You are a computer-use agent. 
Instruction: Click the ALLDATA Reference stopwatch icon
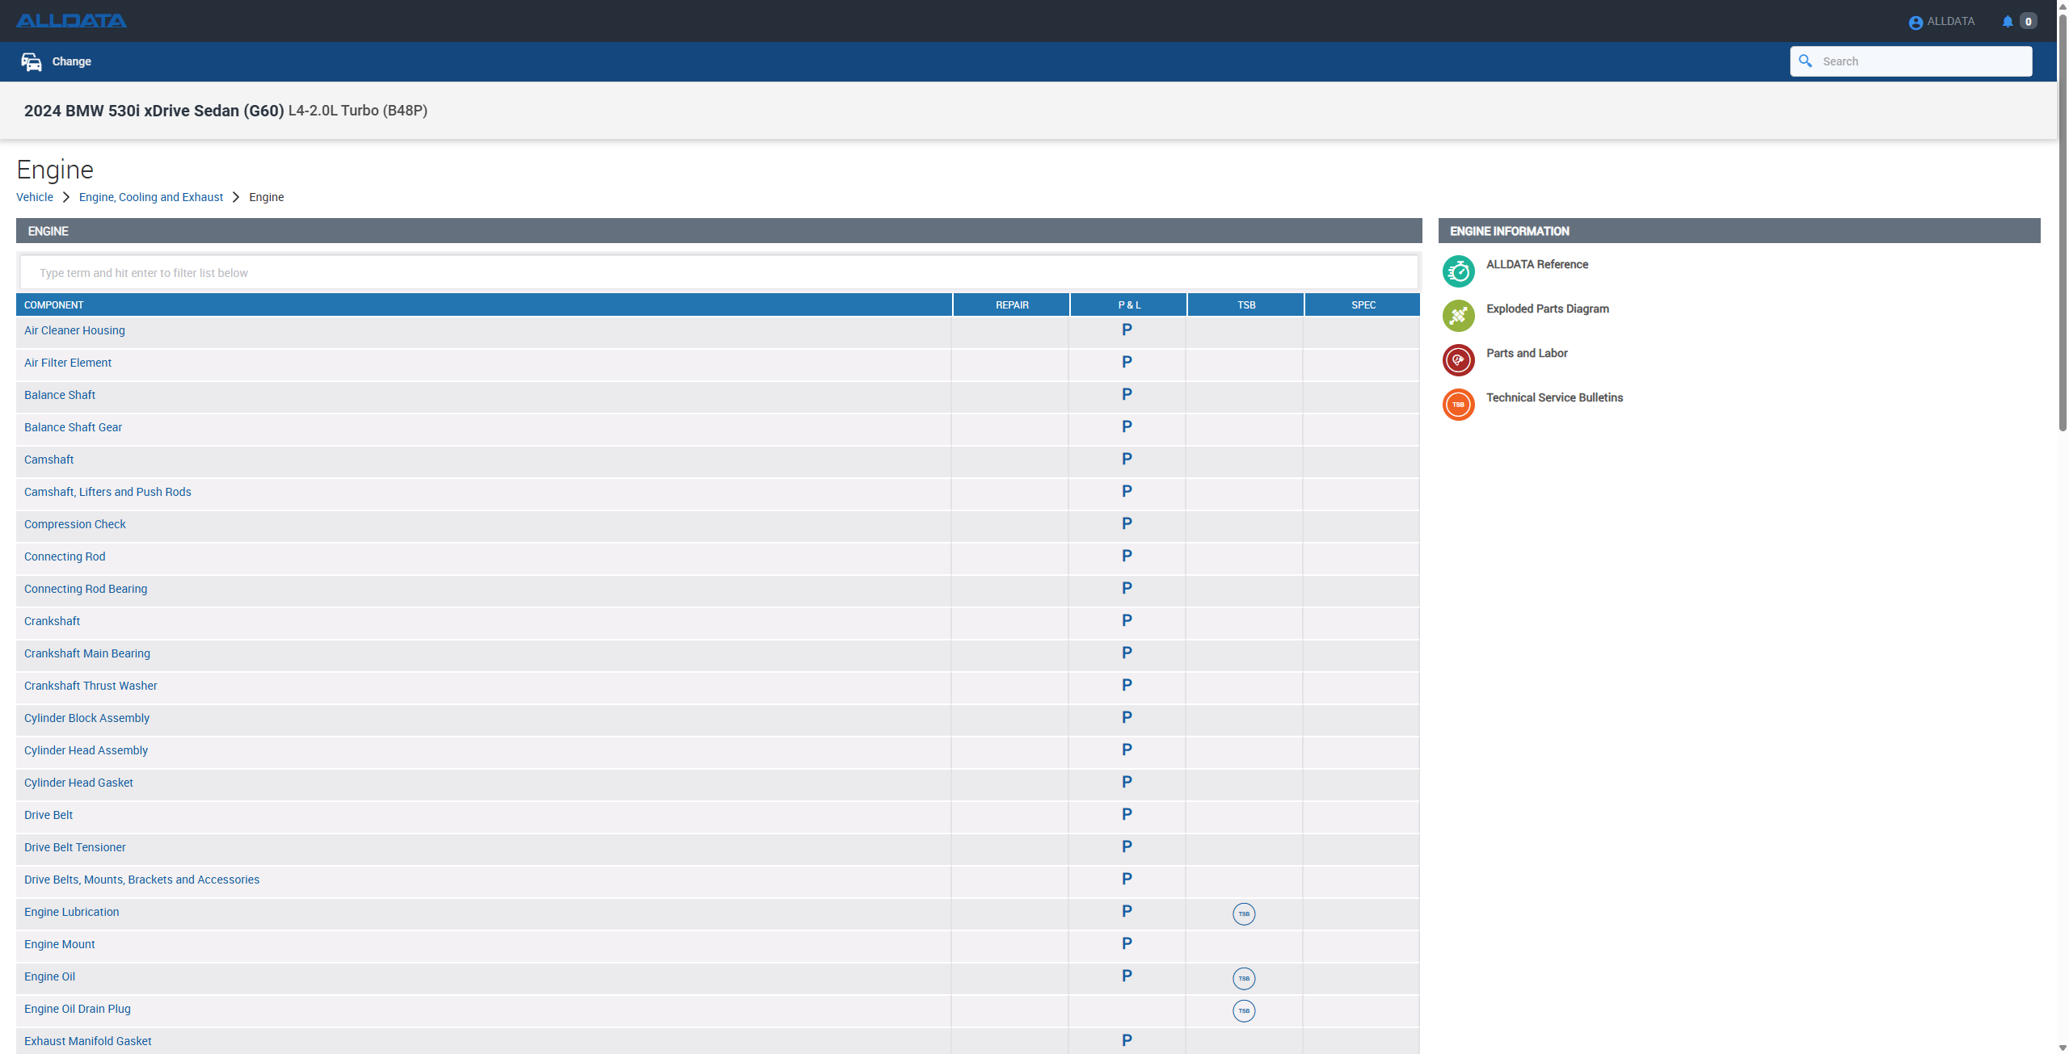pos(1458,271)
